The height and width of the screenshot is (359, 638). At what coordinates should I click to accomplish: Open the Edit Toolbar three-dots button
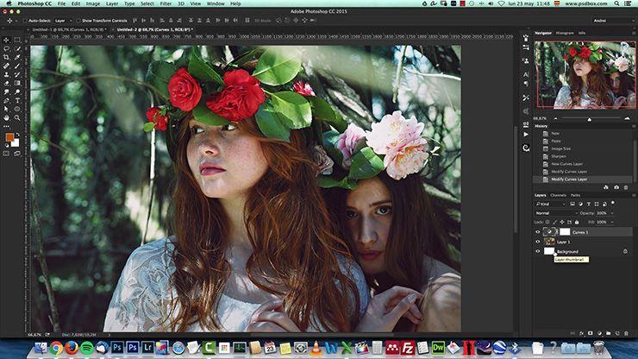click(x=6, y=126)
